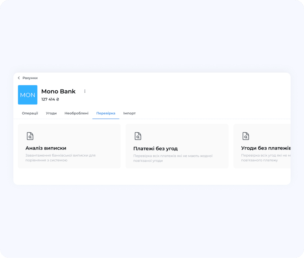Click the document search icon in Платежі без угод
This screenshot has width=304, height=258.
[x=138, y=136]
